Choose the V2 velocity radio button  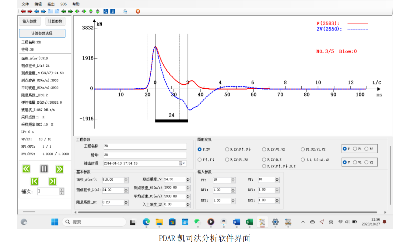366,162
